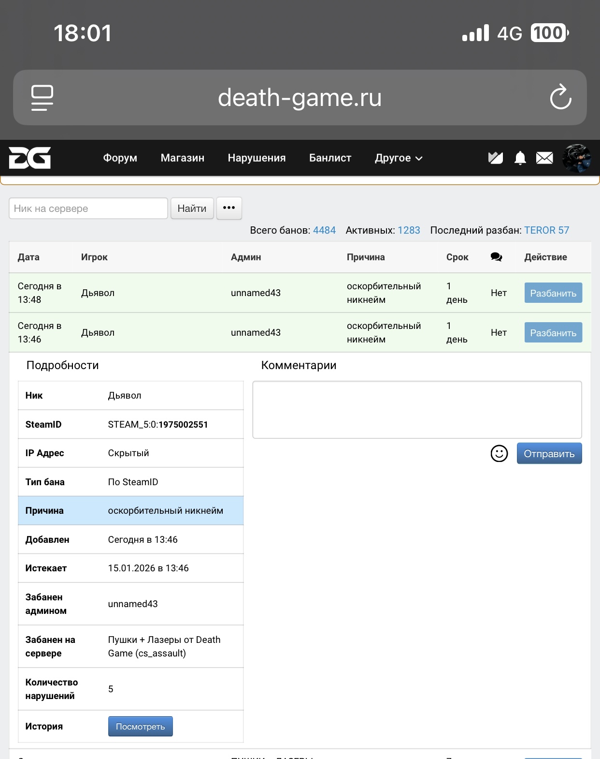Click the comments column bubble icon

tap(496, 257)
